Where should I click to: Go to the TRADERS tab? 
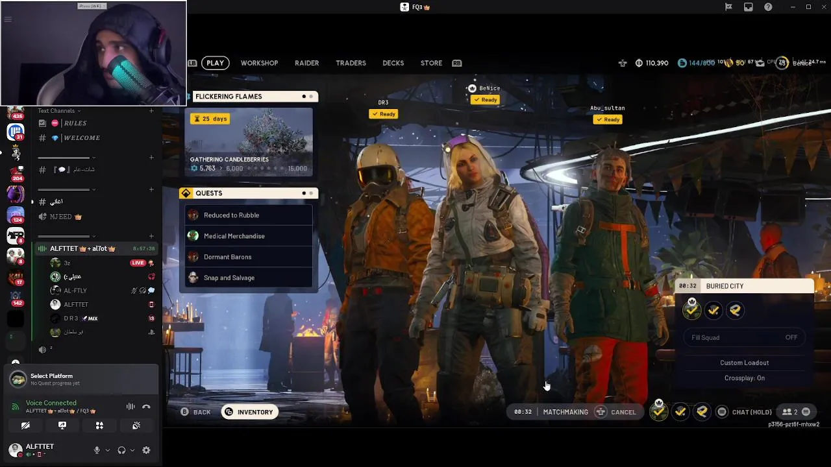point(351,63)
